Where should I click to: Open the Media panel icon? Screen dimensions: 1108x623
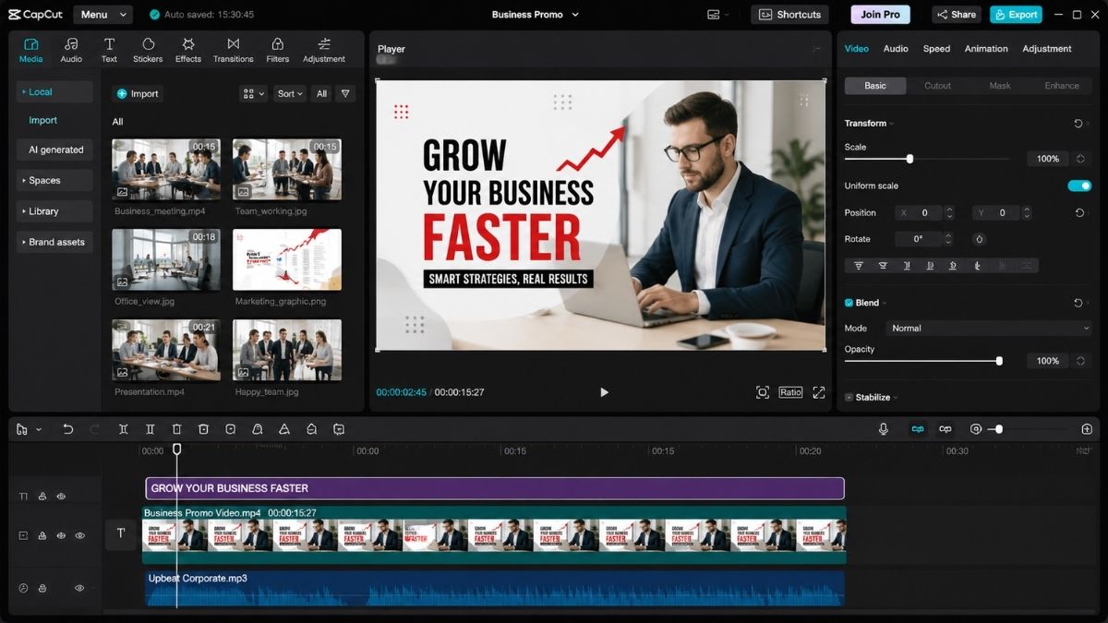coord(30,50)
